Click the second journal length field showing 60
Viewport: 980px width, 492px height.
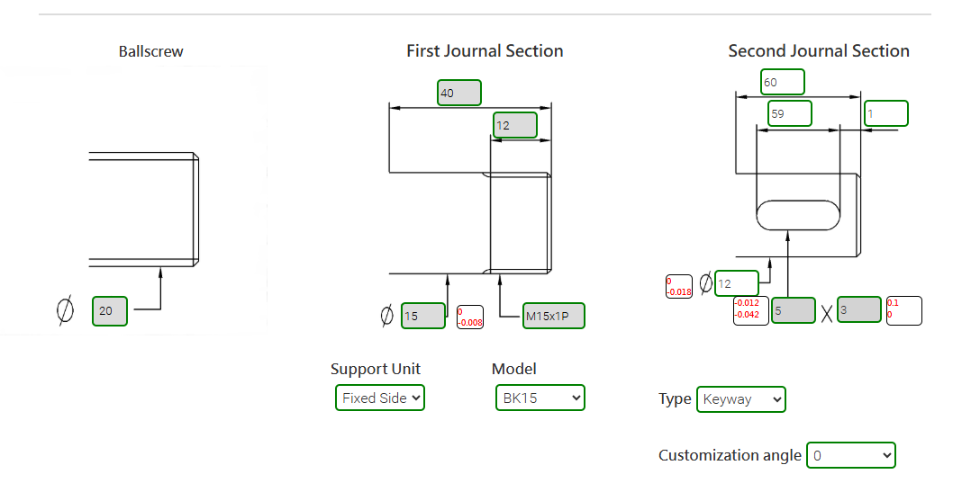point(782,82)
